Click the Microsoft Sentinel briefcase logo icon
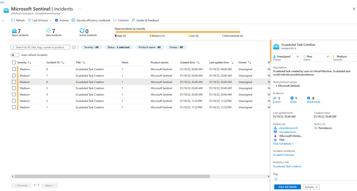The width and height of the screenshot is (357, 191). [x=6, y=10]
